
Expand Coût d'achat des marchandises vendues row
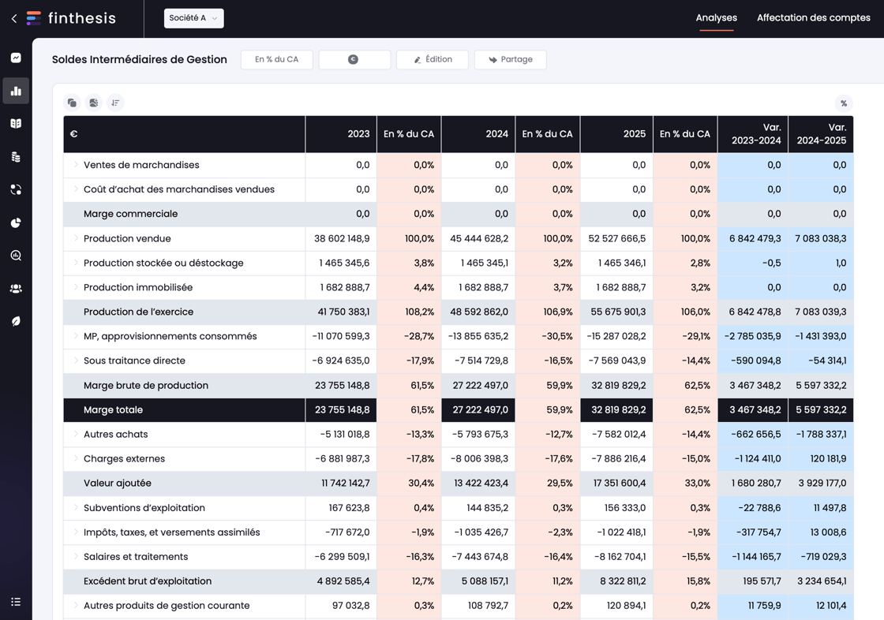click(76, 189)
